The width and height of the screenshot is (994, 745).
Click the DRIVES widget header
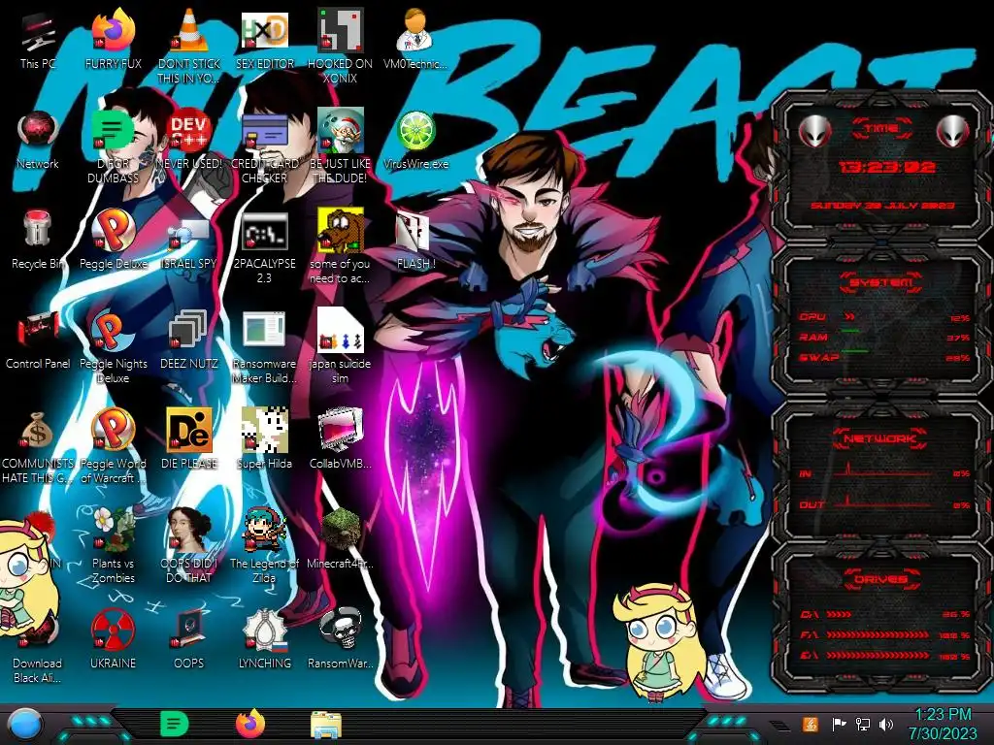point(881,579)
